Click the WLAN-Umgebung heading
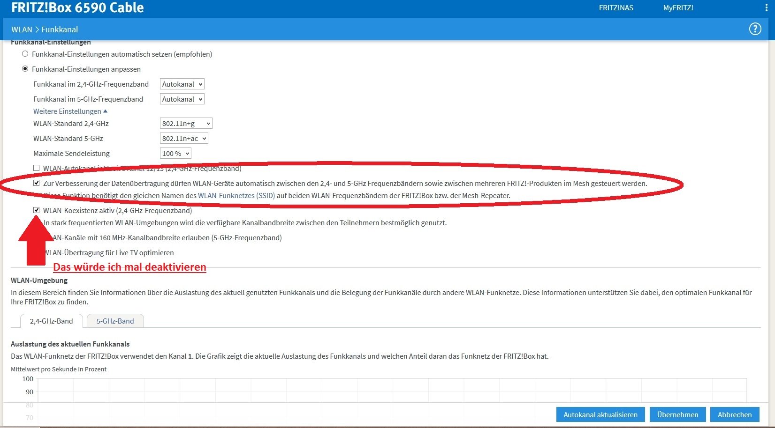The image size is (775, 428). pos(39,280)
